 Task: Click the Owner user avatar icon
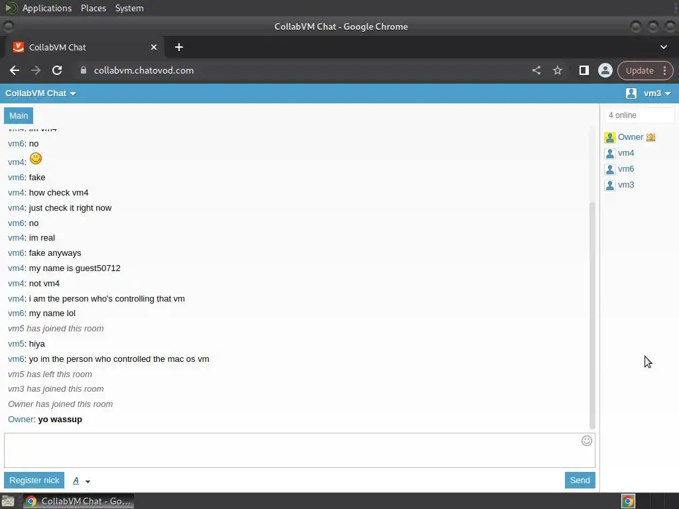point(610,138)
